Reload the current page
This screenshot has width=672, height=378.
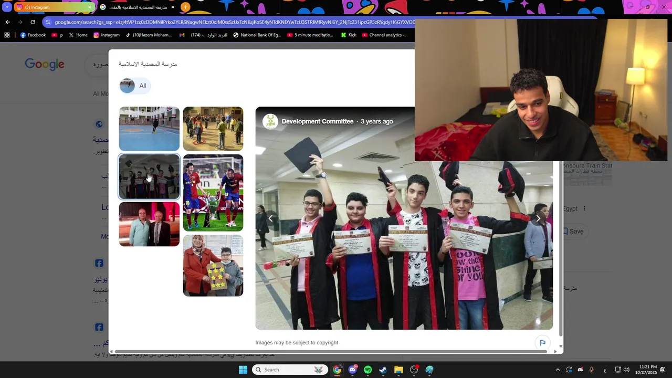click(x=33, y=22)
